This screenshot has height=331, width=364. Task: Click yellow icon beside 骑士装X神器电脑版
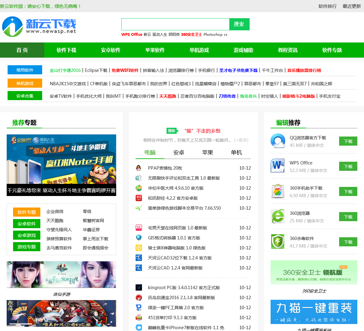click(x=139, y=248)
